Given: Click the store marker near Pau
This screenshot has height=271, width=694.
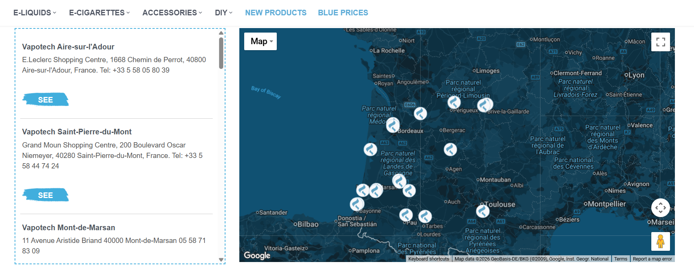Looking at the screenshot, I should pyautogui.click(x=406, y=215).
